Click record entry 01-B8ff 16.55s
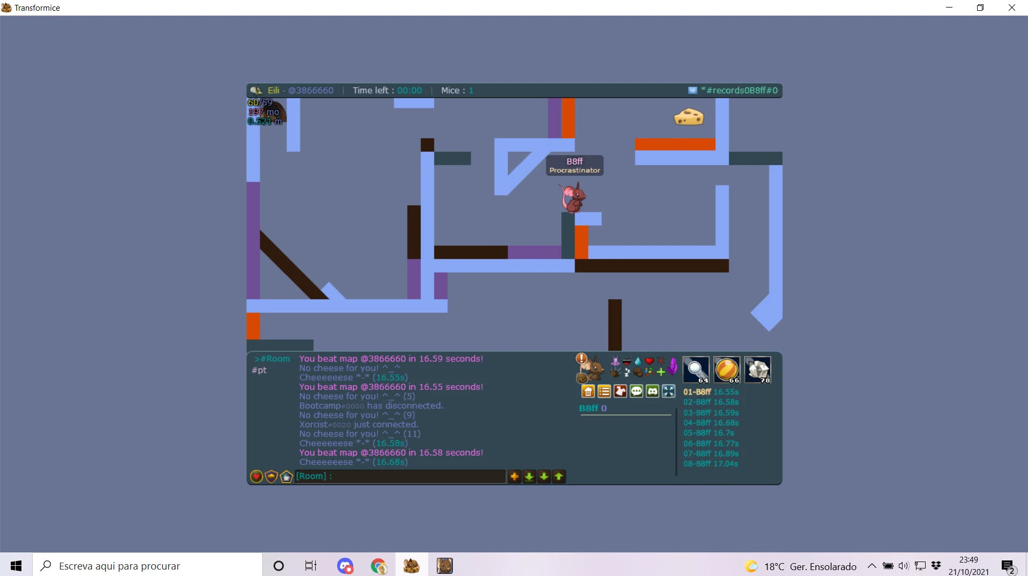1028x576 pixels. pyautogui.click(x=711, y=392)
